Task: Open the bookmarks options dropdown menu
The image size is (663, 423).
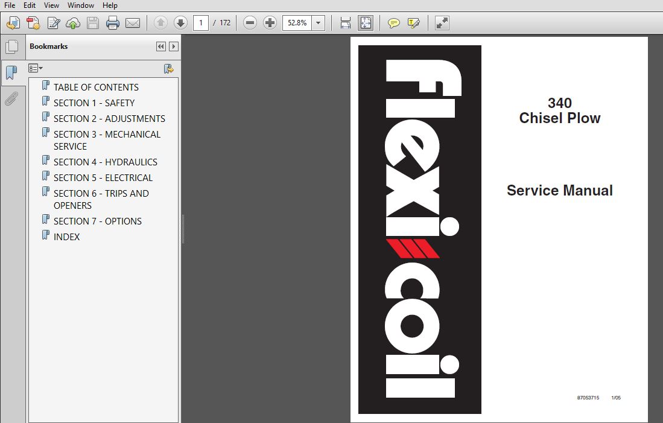Action: 36,68
